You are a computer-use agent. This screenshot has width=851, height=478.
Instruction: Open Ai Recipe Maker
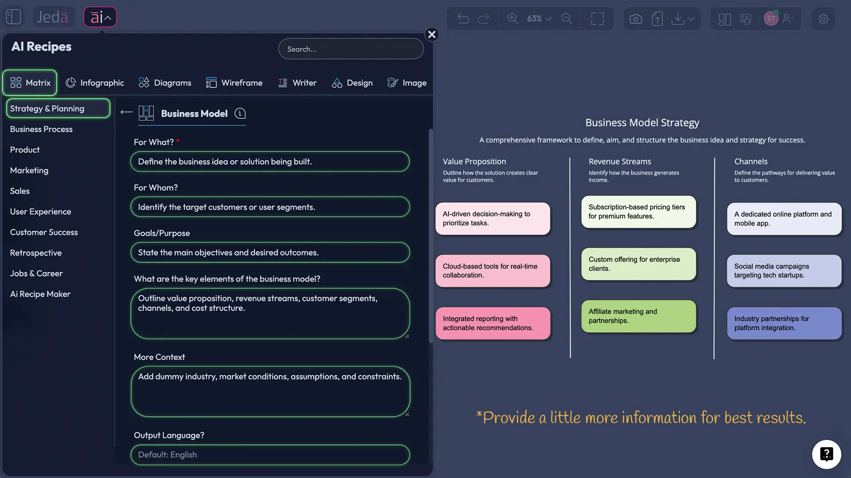(40, 294)
